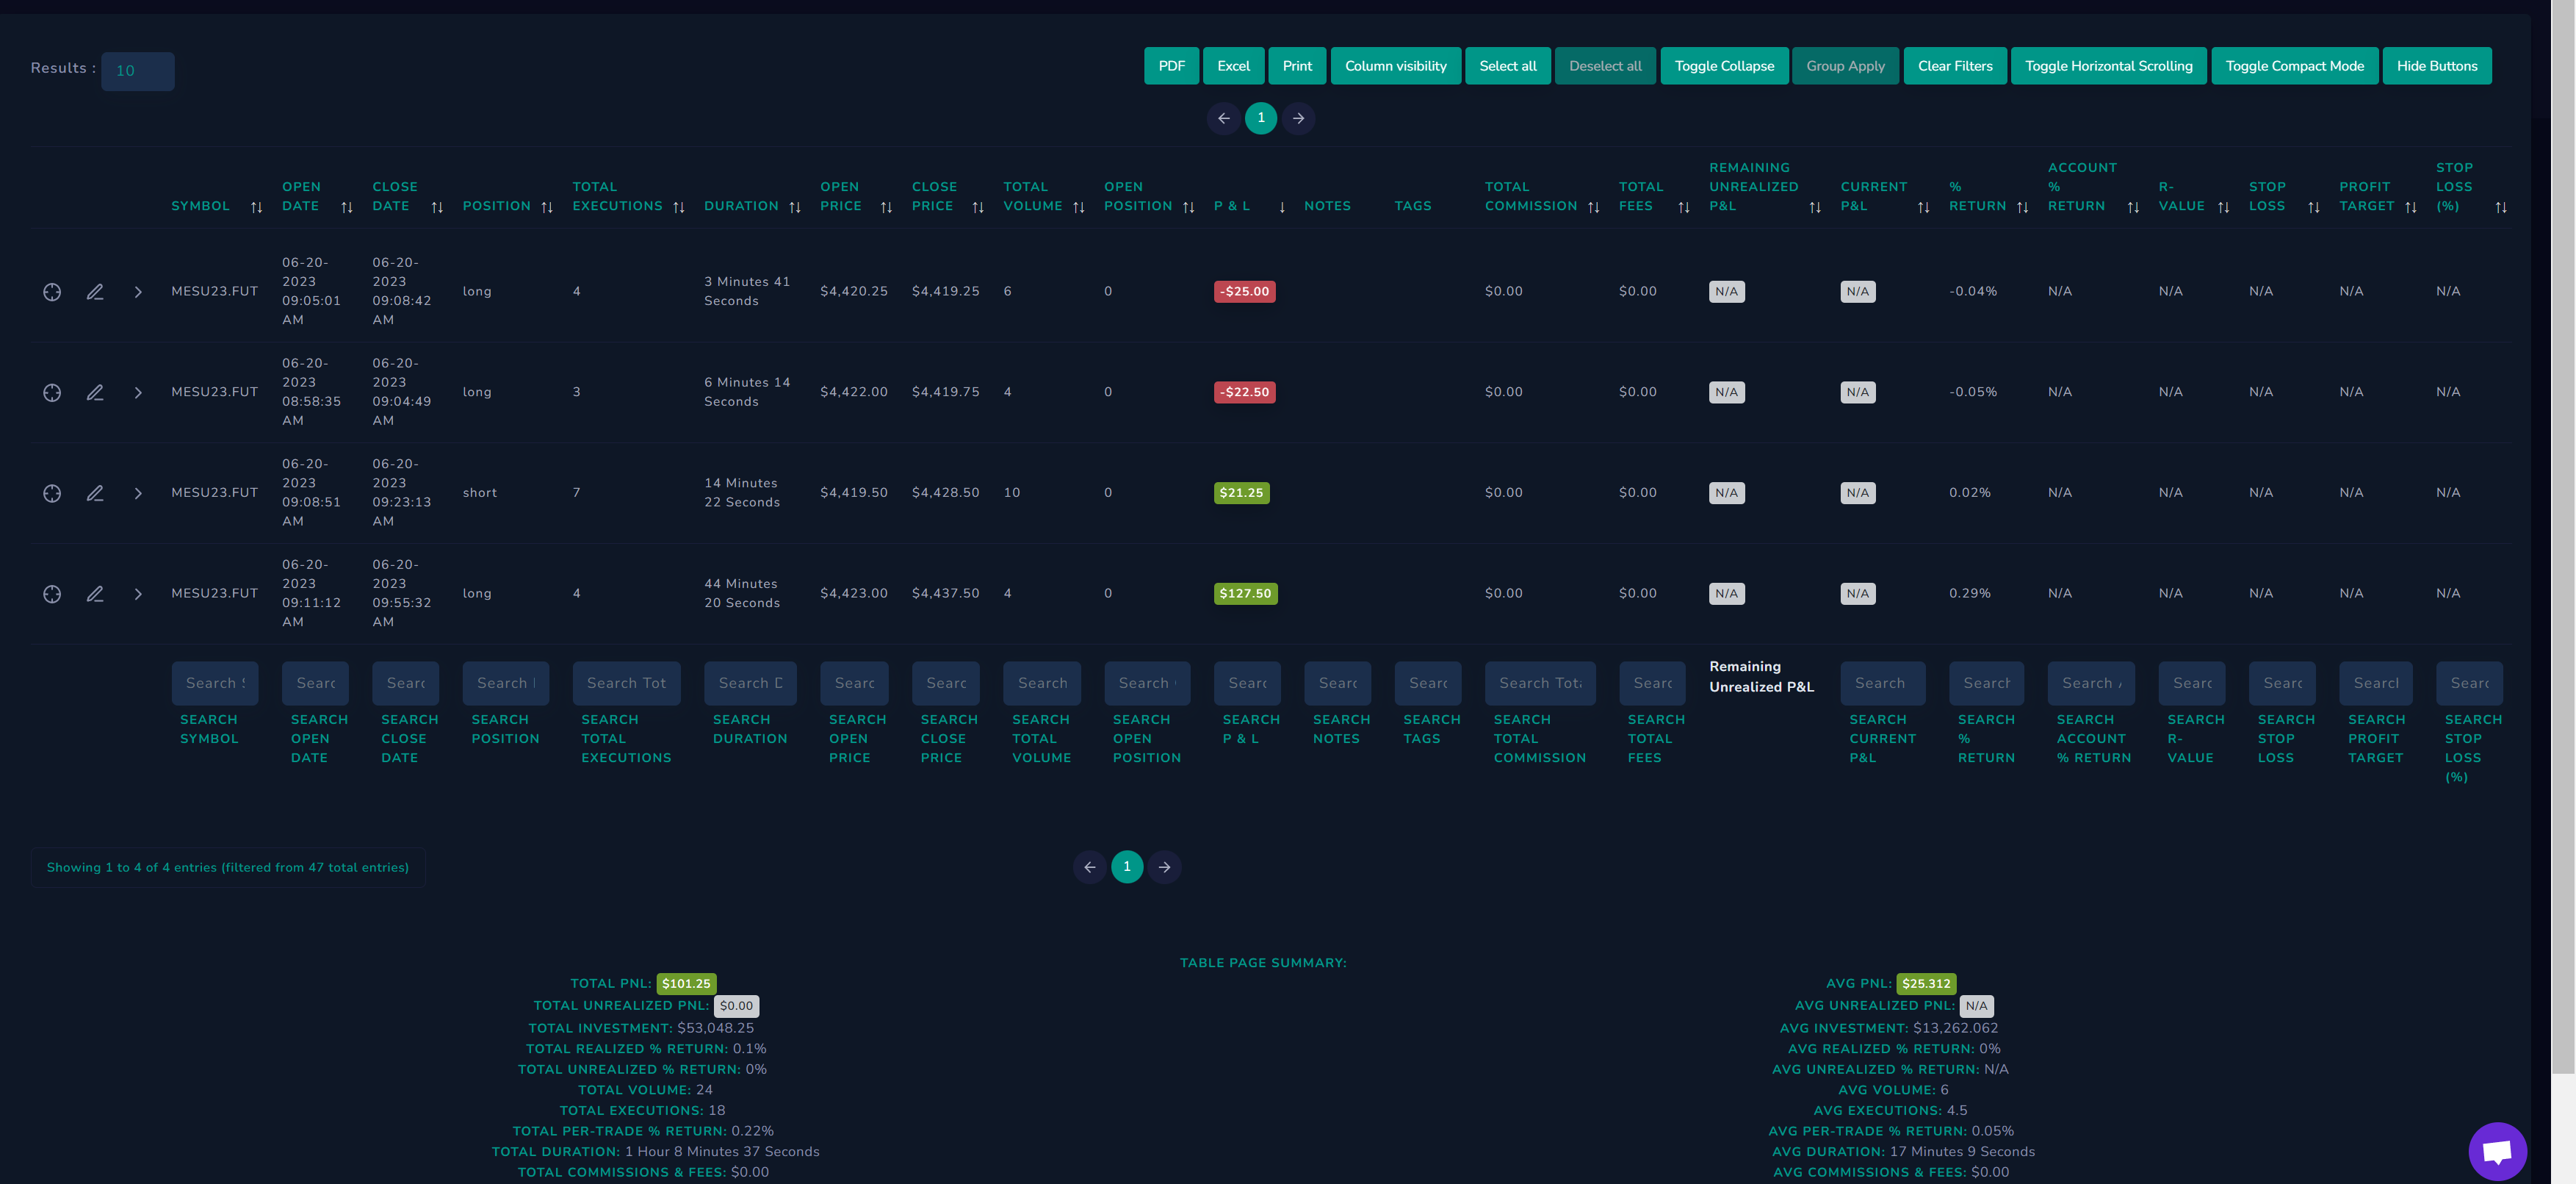Focus the Search P & L filter field
2576x1184 pixels.
pos(1247,684)
